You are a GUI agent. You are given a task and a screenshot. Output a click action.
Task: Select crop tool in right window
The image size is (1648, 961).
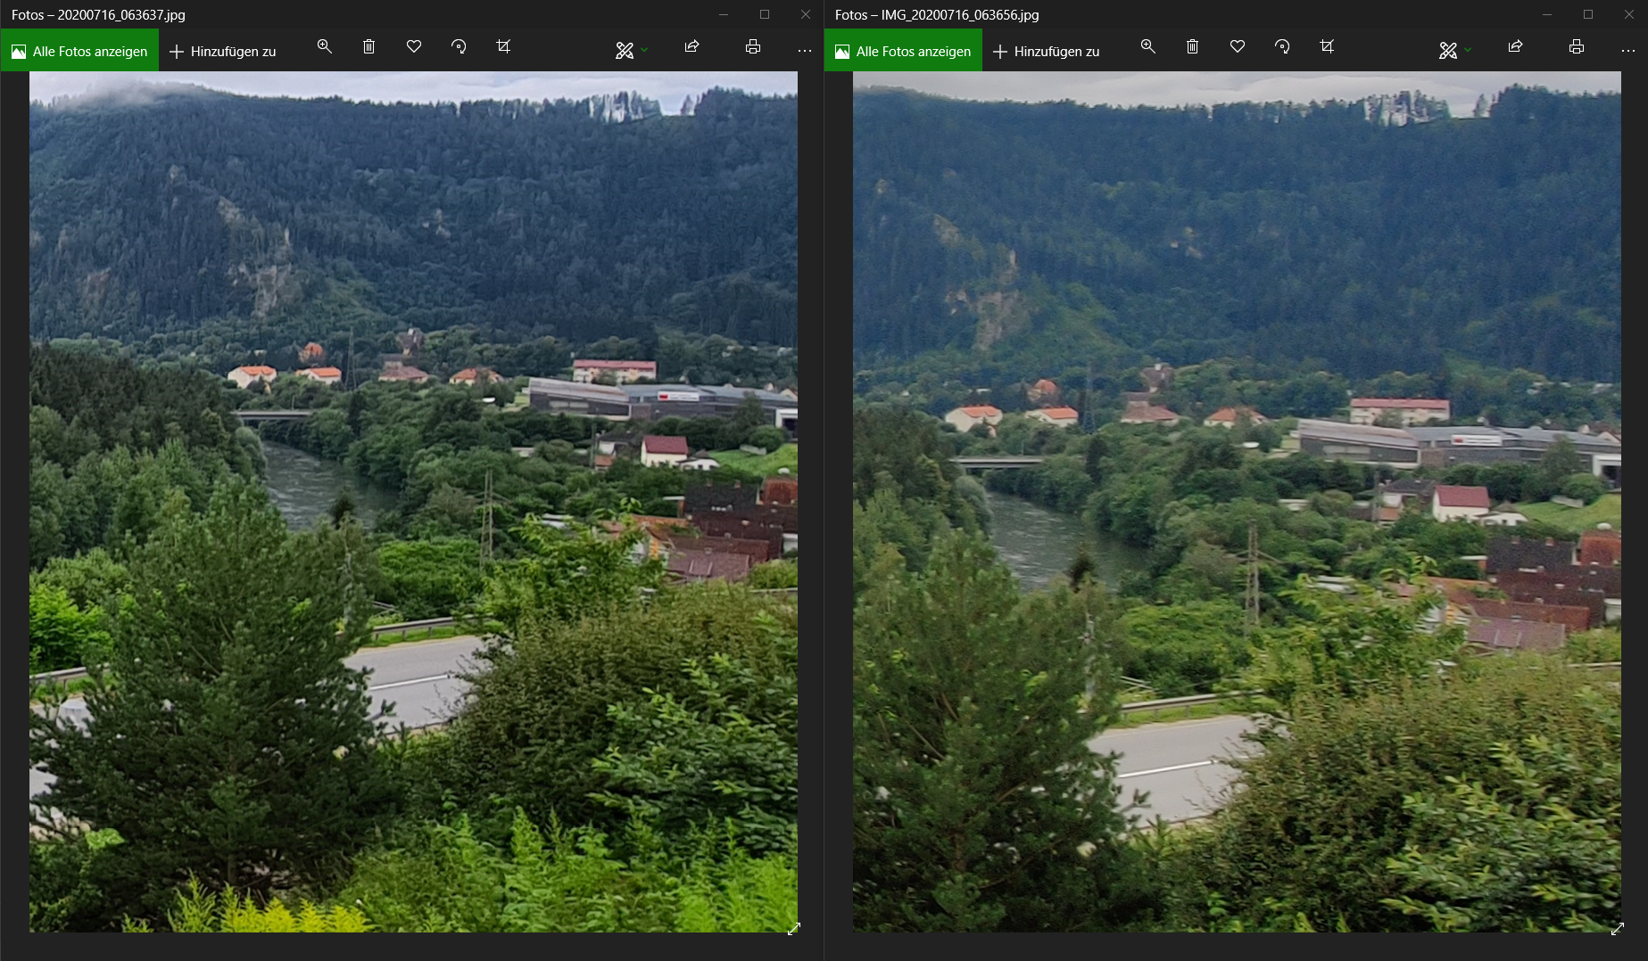pyautogui.click(x=1327, y=46)
